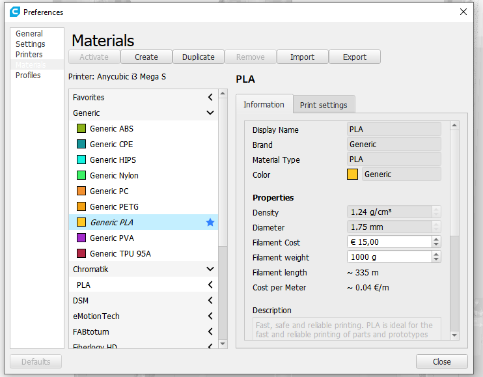This screenshot has height=377, width=483.
Task: Expand the Favorites material group
Action: pos(210,97)
